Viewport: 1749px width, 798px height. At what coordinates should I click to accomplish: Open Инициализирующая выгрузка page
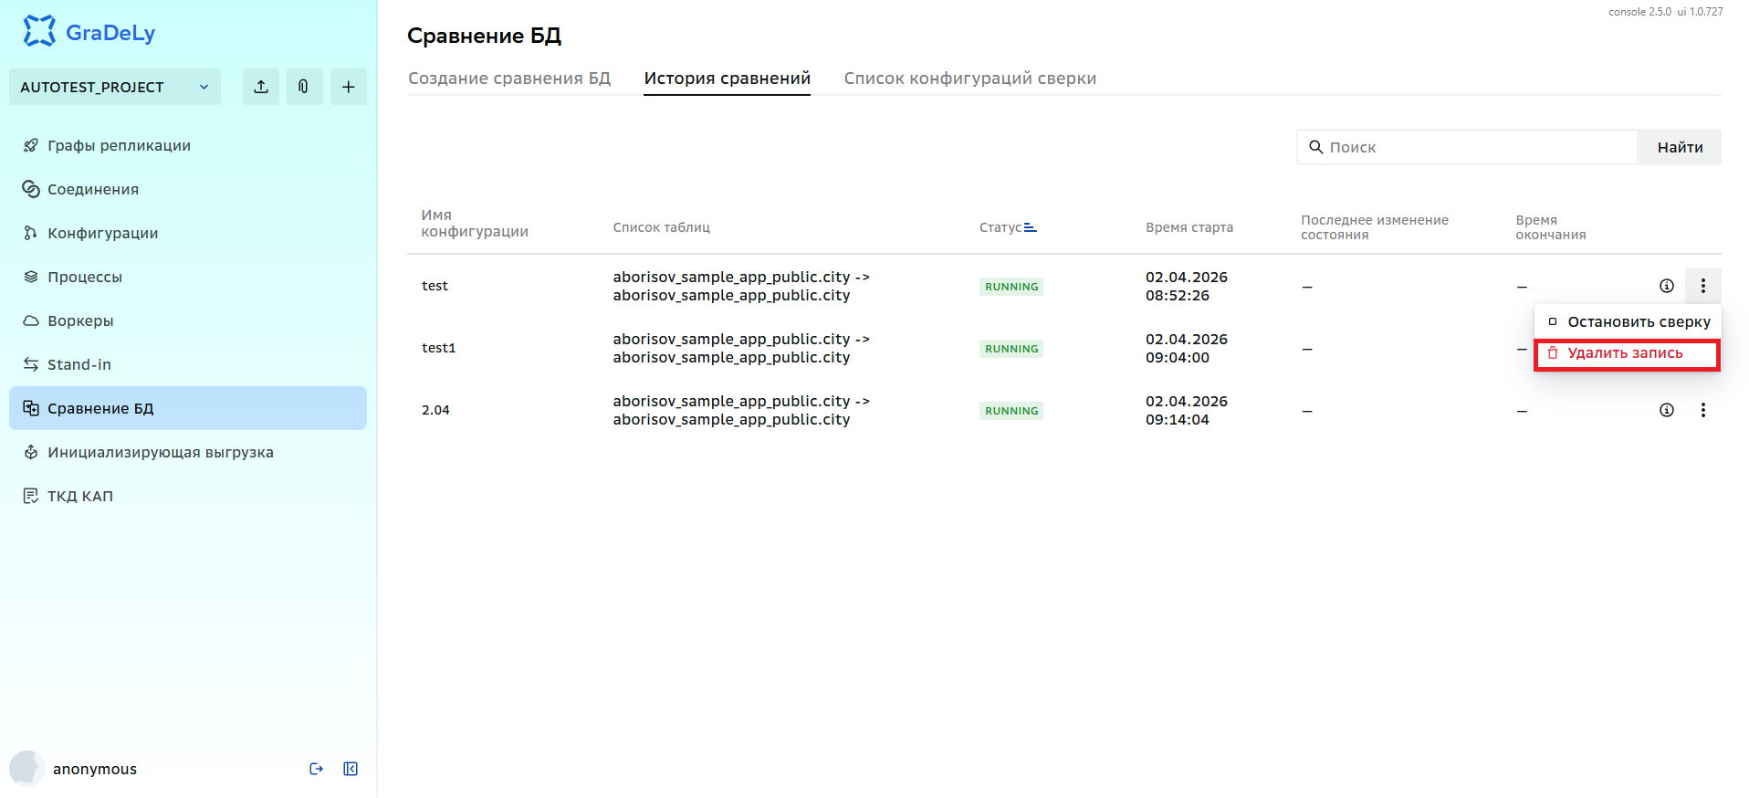pos(188,452)
